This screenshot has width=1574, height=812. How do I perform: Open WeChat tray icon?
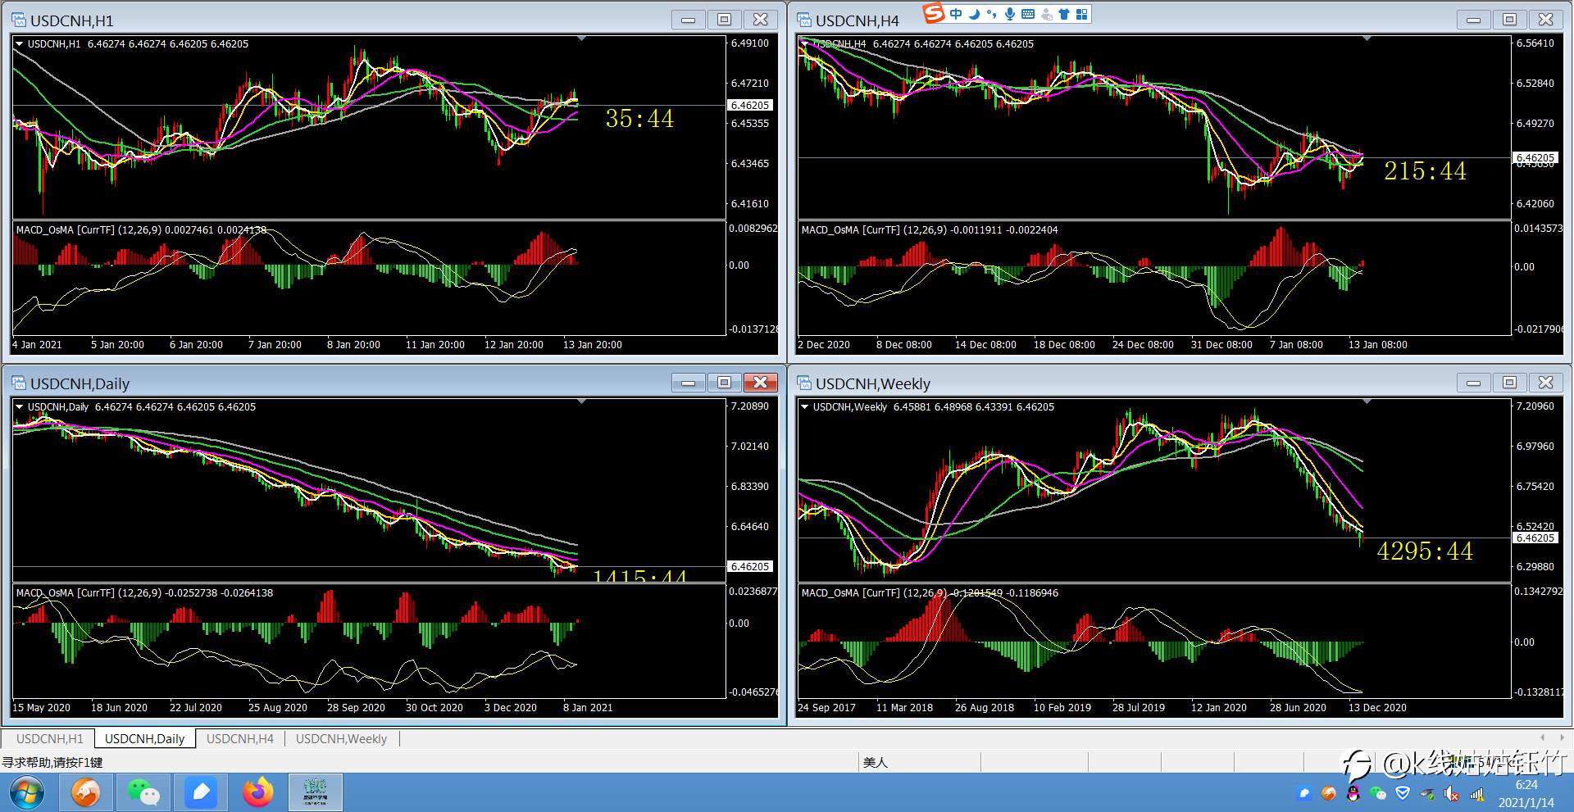click(1378, 793)
